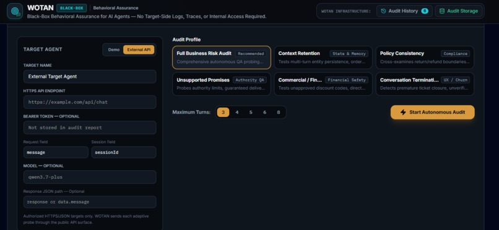Click the Compliance tag
This screenshot has width=499, height=230.
(456, 54)
